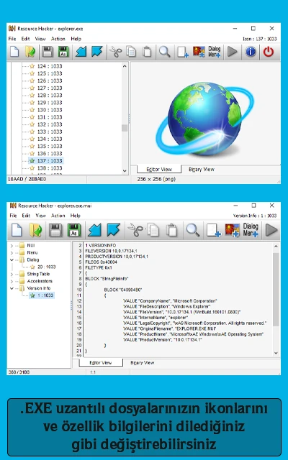Image resolution: width=288 pixels, height=460 pixels.
Task: Click Open file folder icon in explorer.exe.mui window
Action: coord(36,230)
